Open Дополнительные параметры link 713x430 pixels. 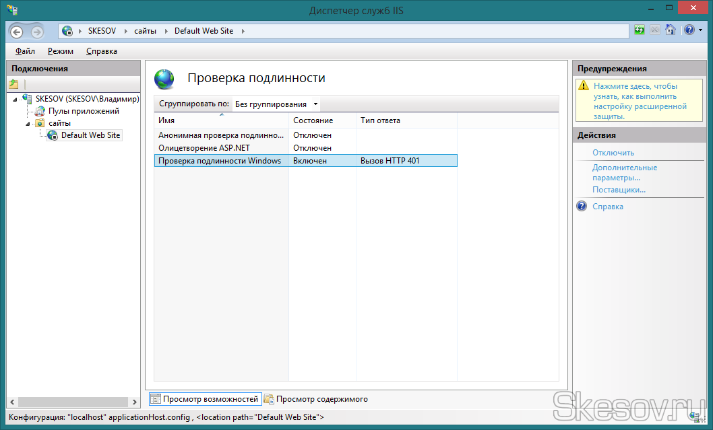tap(624, 172)
